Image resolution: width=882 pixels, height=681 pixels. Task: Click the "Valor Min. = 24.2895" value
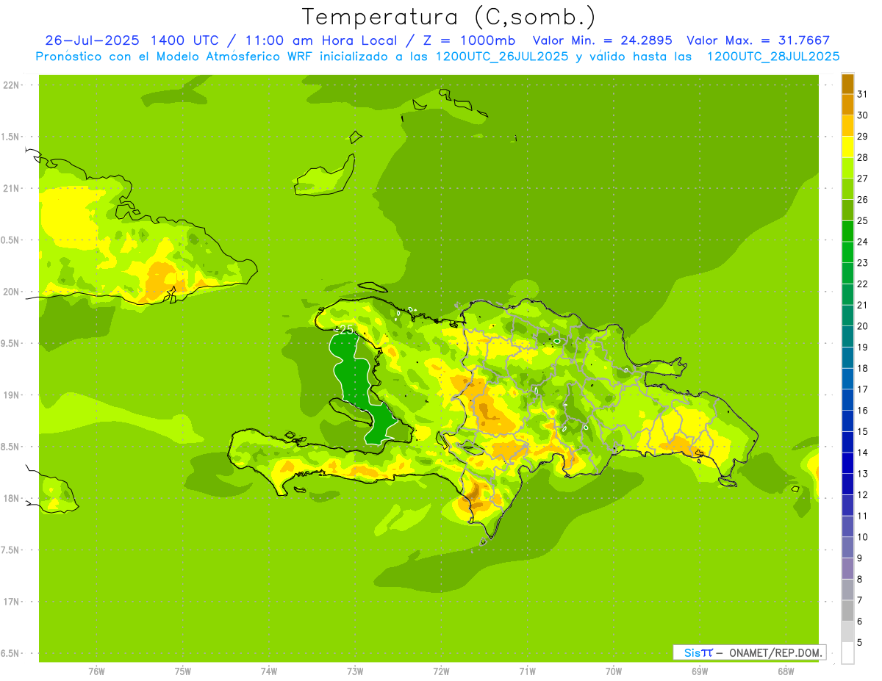[x=602, y=40]
